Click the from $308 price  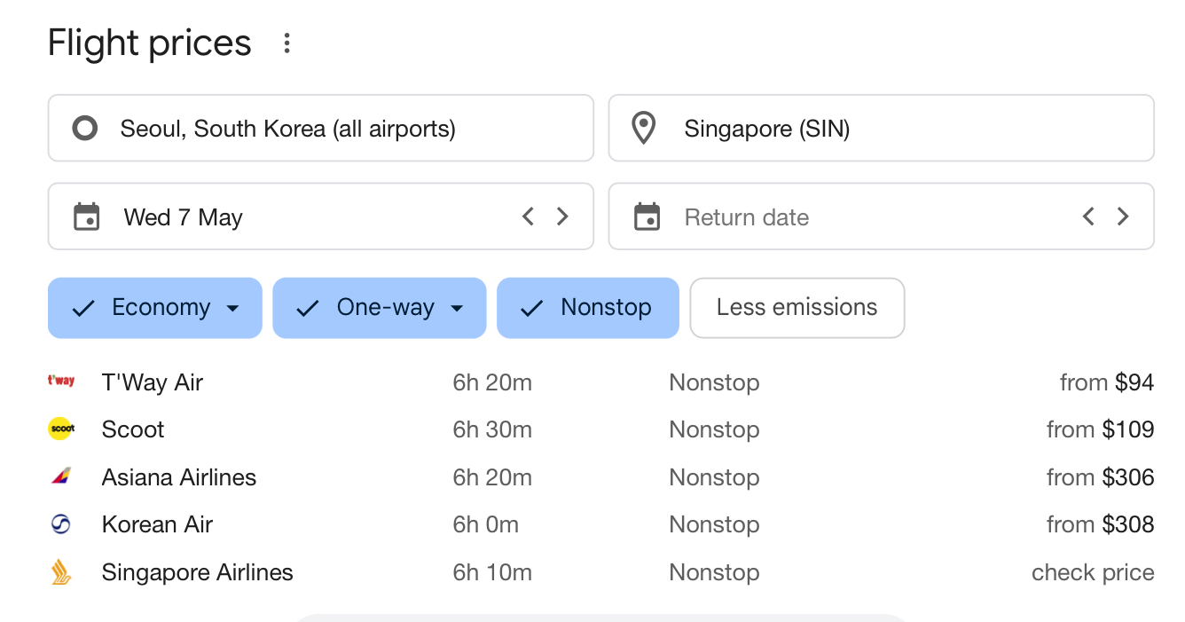[1101, 524]
